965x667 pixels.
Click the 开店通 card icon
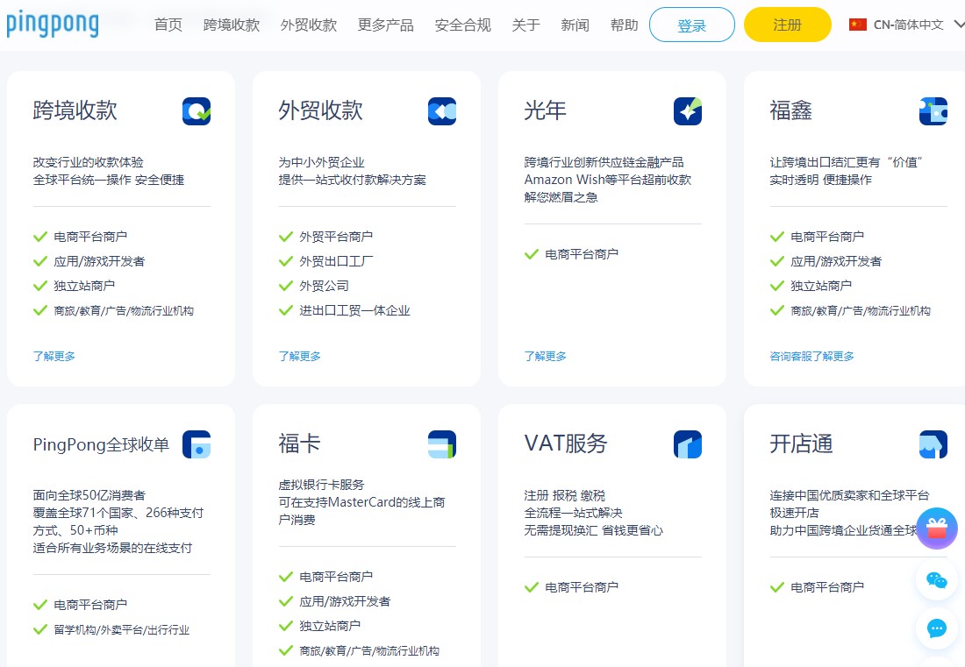pyautogui.click(x=933, y=444)
